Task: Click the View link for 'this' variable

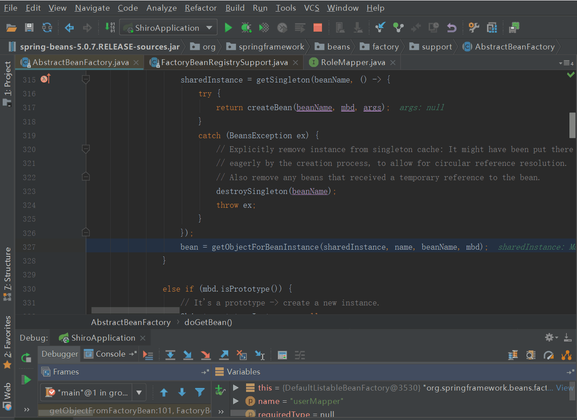Action: pyautogui.click(x=564, y=387)
